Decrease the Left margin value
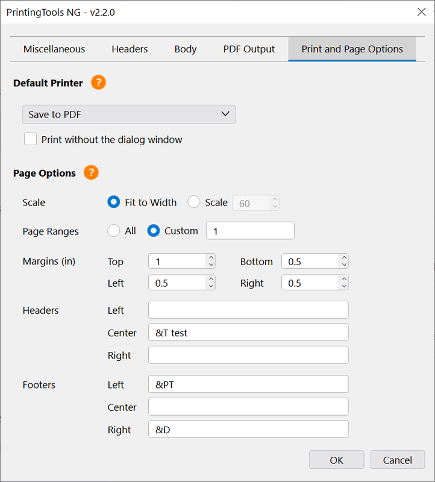The image size is (435, 482). [211, 287]
